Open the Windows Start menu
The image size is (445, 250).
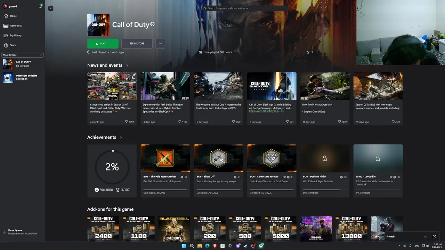pyautogui.click(x=184, y=246)
